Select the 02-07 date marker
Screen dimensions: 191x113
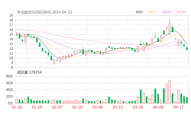57,107
